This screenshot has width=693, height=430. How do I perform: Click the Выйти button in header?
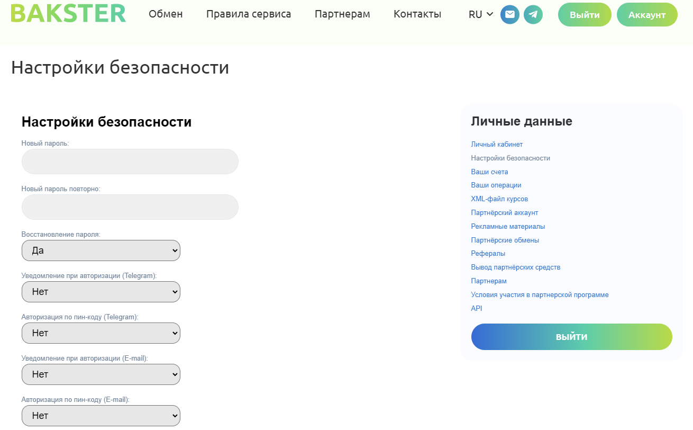tap(585, 15)
